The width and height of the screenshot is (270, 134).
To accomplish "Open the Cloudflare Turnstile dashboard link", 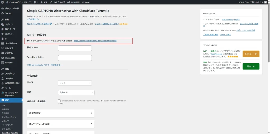I will [x=95, y=41].
